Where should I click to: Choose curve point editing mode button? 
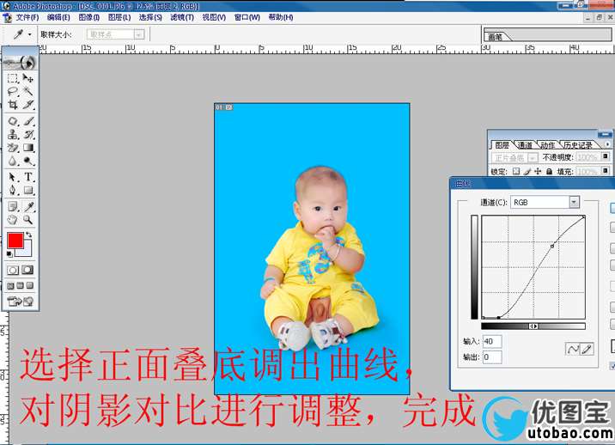pyautogui.click(x=572, y=349)
